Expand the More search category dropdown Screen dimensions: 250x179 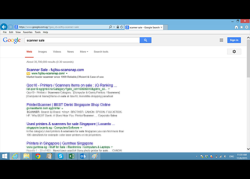click(84, 52)
